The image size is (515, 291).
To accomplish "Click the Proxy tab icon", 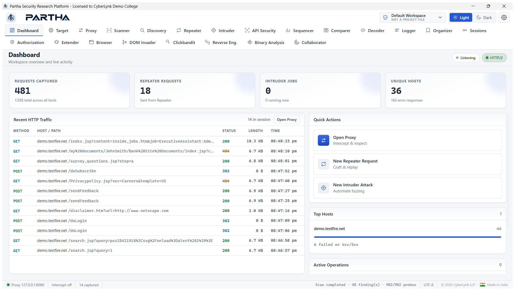I will tap(81, 30).
